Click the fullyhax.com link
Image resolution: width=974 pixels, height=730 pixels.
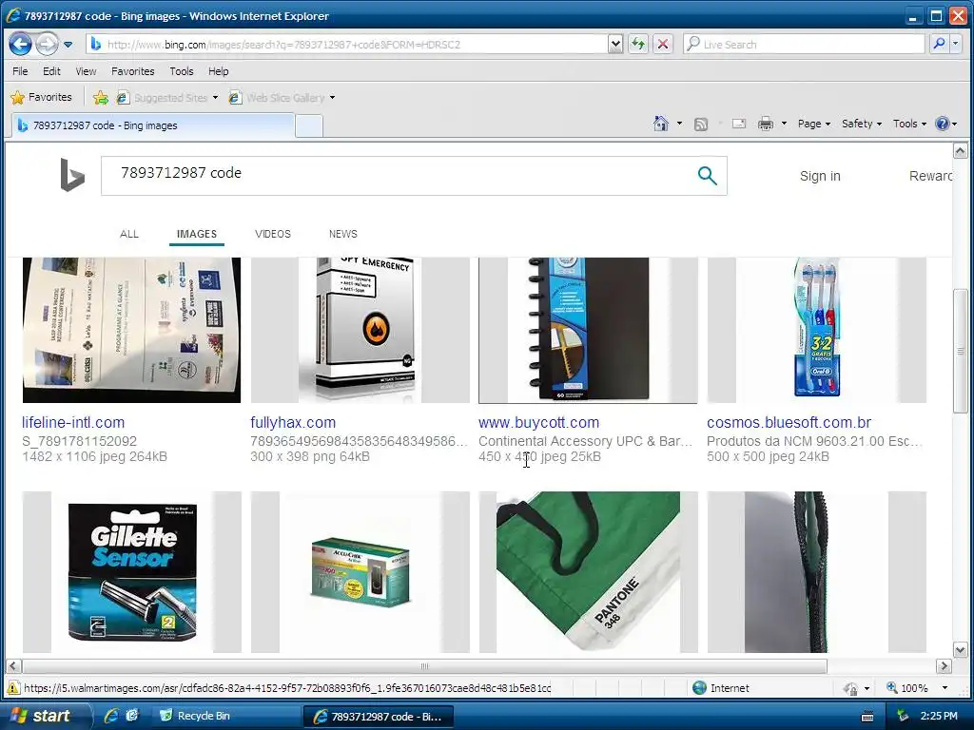(x=293, y=423)
